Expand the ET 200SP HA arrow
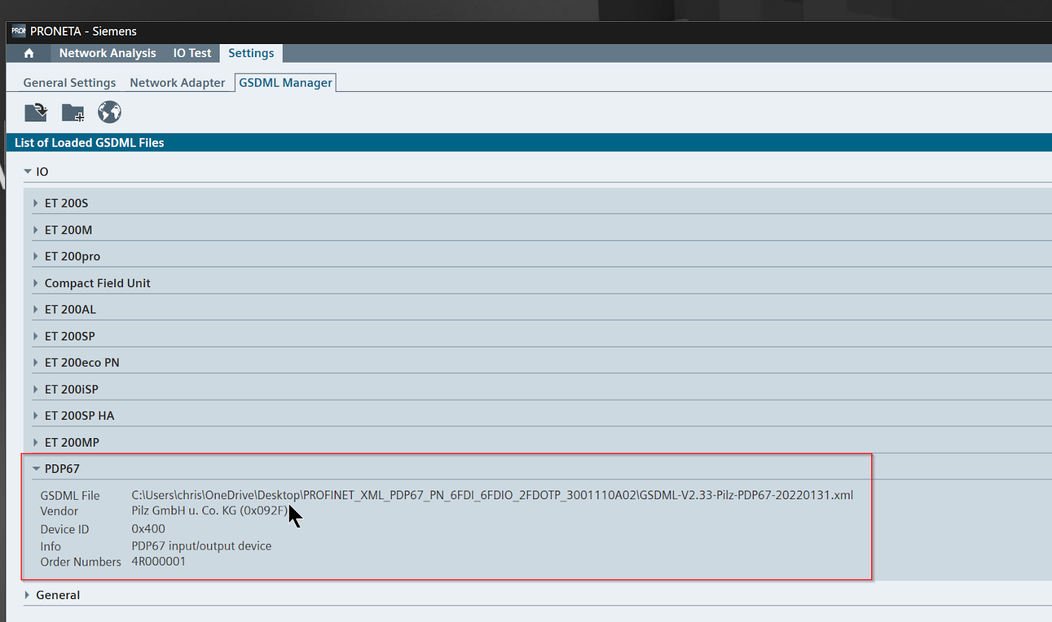The height and width of the screenshot is (622, 1052). 36,416
